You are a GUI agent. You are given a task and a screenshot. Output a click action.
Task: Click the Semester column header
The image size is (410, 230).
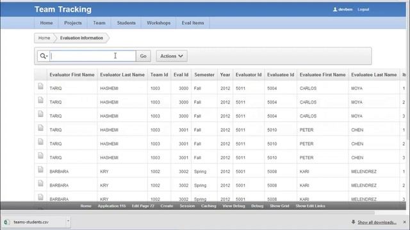point(204,75)
